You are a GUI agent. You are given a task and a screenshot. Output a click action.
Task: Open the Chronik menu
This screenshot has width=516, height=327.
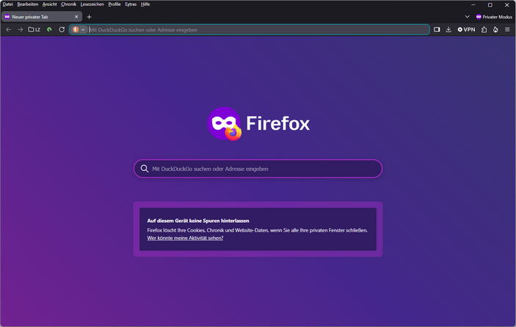click(x=68, y=4)
